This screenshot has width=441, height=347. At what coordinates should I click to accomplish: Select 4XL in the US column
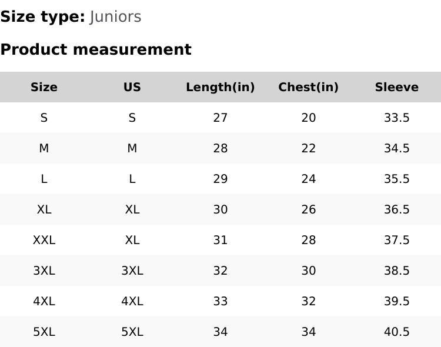tap(132, 301)
